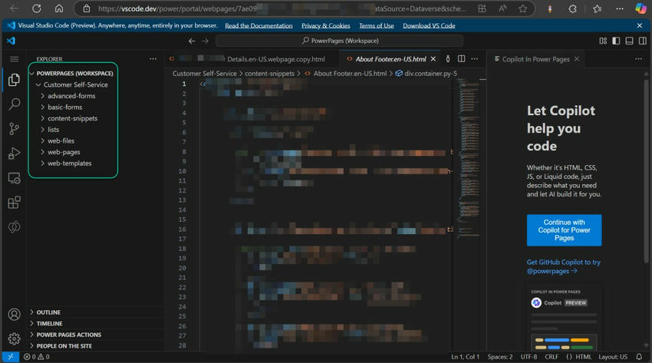Viewport: 652px width, 363px height.
Task: Open the Search view in activity bar
Action: click(x=14, y=104)
